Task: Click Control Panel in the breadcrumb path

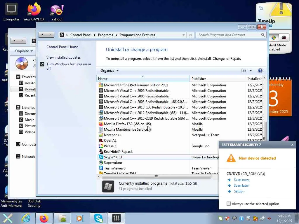Action: pyautogui.click(x=81, y=35)
